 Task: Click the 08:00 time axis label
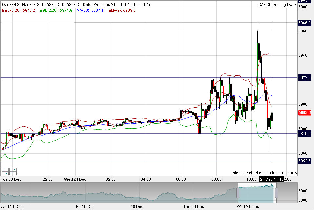216,179
